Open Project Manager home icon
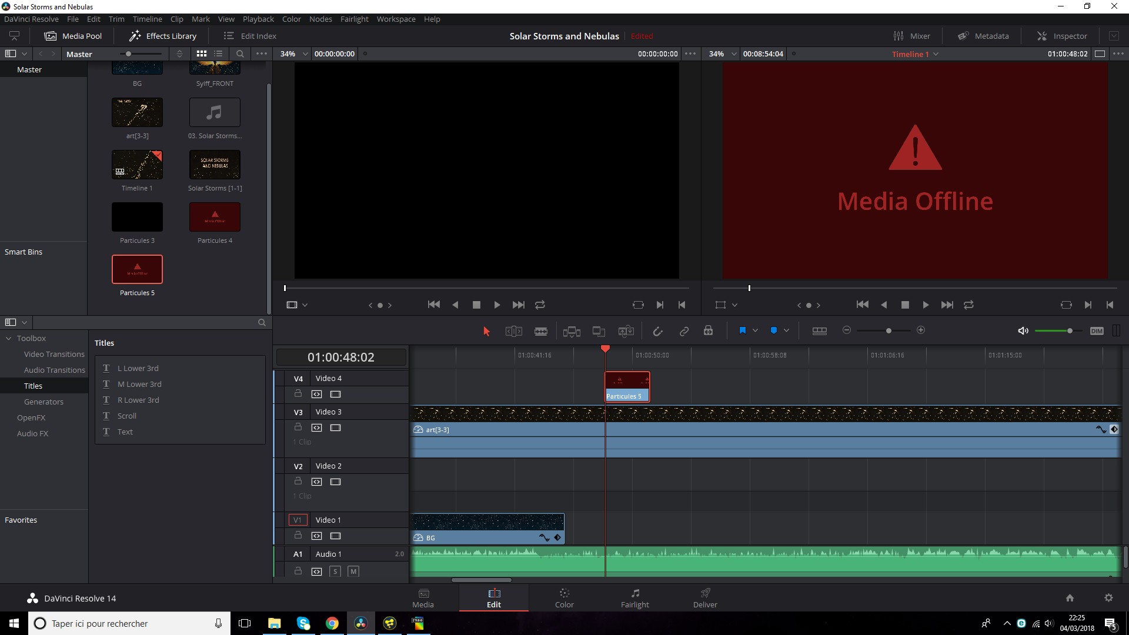1129x635 pixels. [x=1070, y=598]
